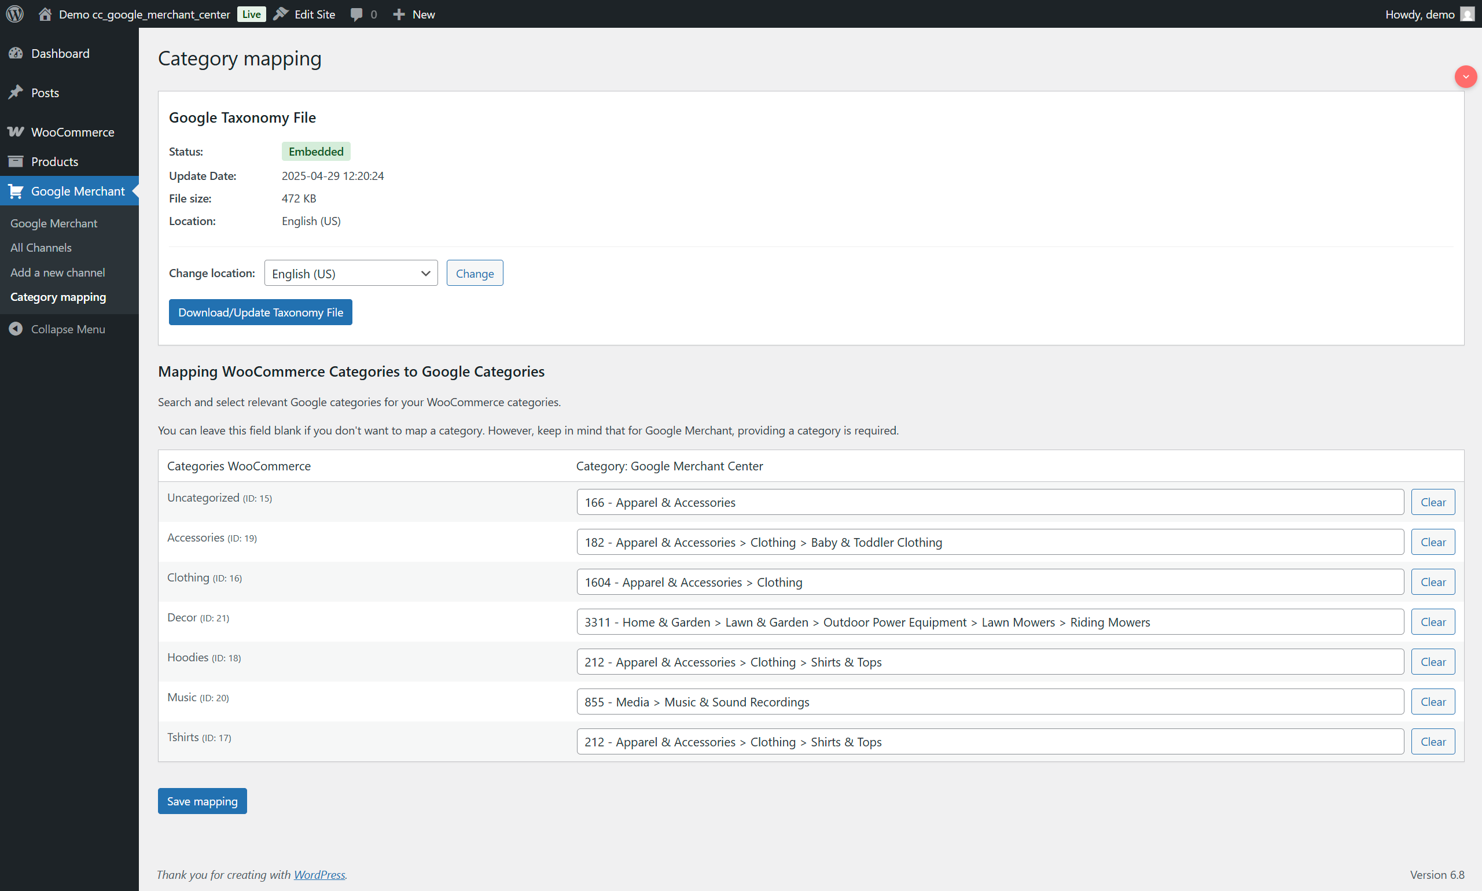Click Download/Update Taxonomy File button
Viewport: 1482px width, 891px height.
click(x=260, y=312)
